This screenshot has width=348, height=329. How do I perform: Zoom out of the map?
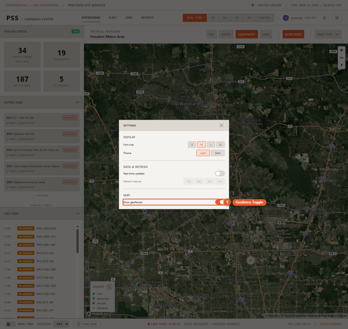[342, 58]
